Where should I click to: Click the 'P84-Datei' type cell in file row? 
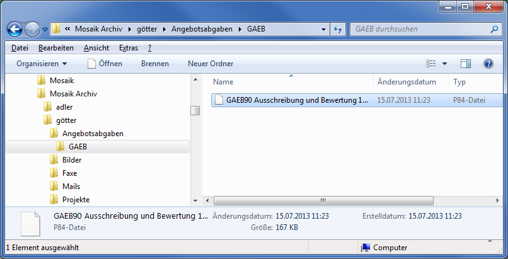(469, 100)
